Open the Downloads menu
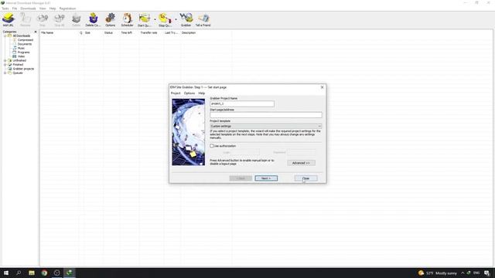 [x=28, y=8]
